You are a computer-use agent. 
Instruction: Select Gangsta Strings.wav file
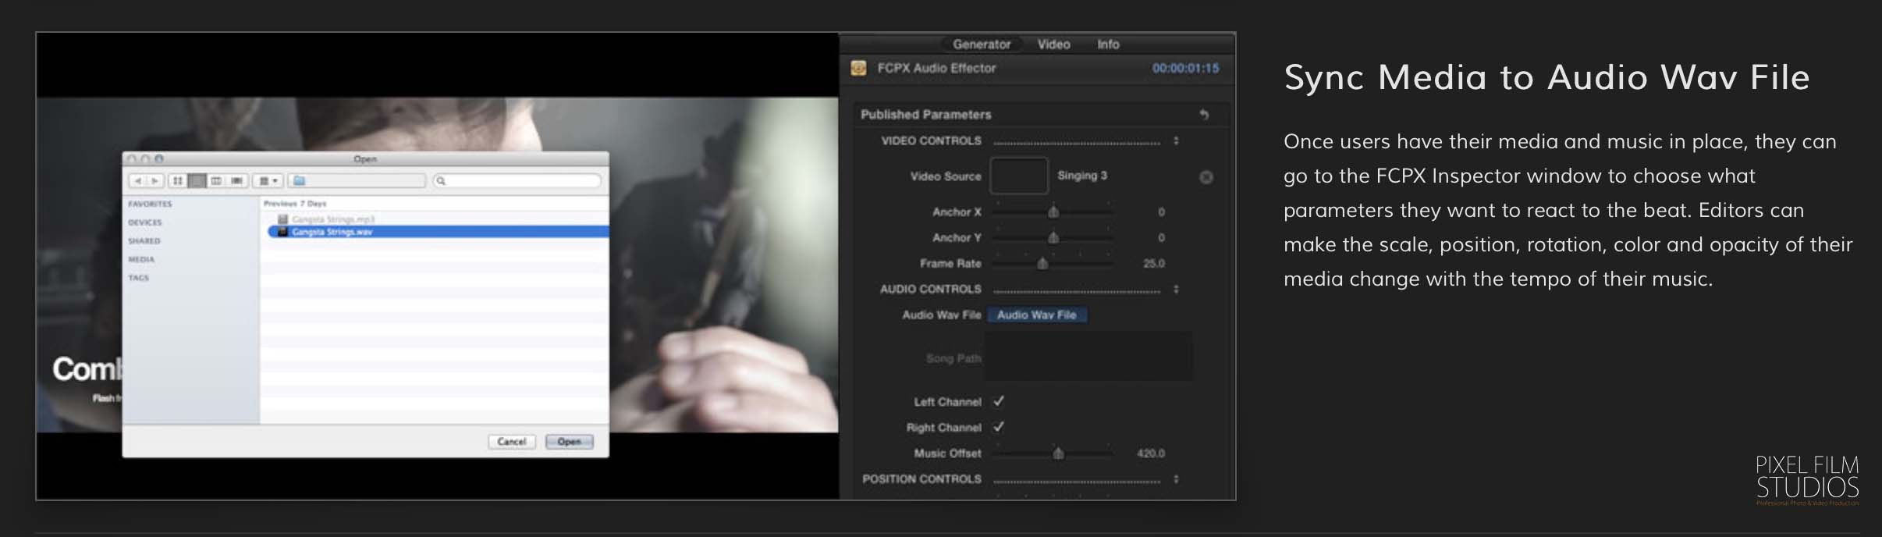438,232
